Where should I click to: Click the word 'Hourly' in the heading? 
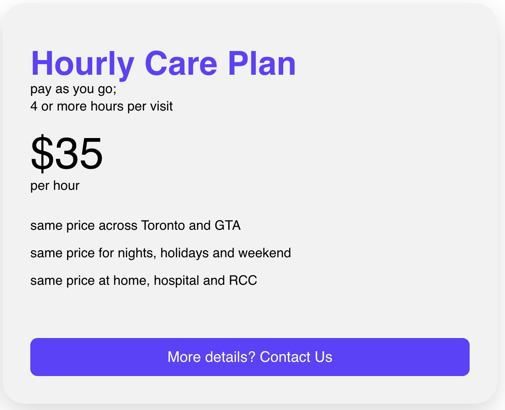pos(83,63)
